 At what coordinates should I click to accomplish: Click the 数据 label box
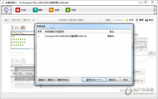108,20
